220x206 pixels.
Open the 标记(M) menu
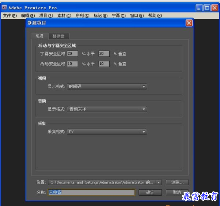(101, 15)
